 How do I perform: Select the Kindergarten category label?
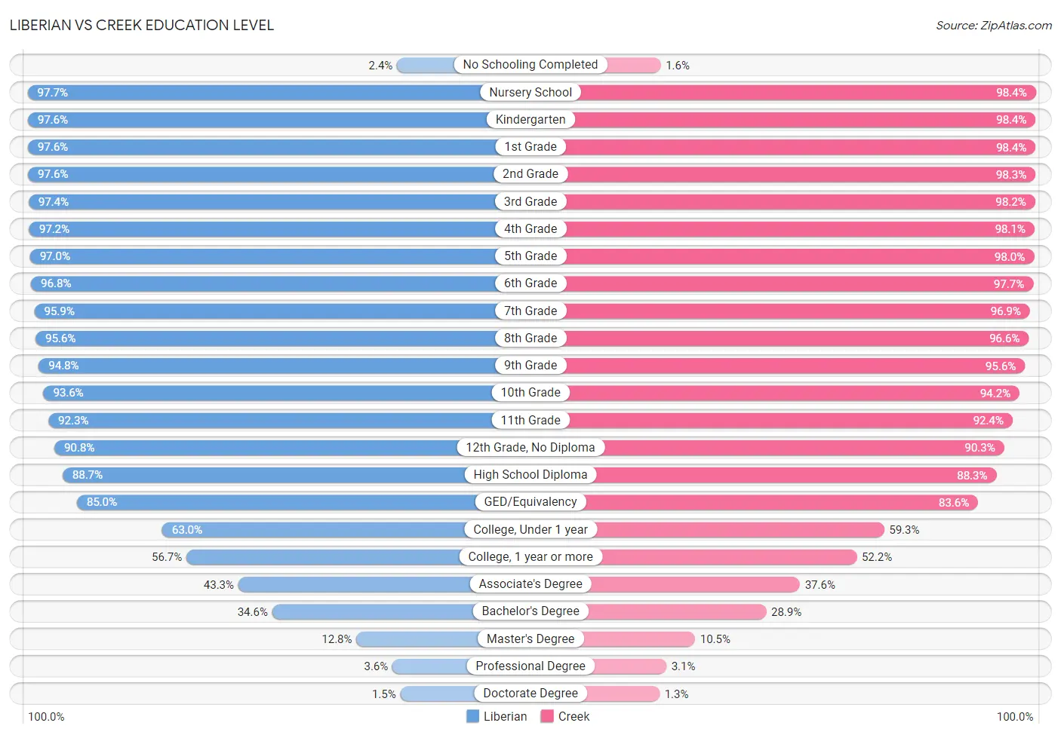coord(530,119)
